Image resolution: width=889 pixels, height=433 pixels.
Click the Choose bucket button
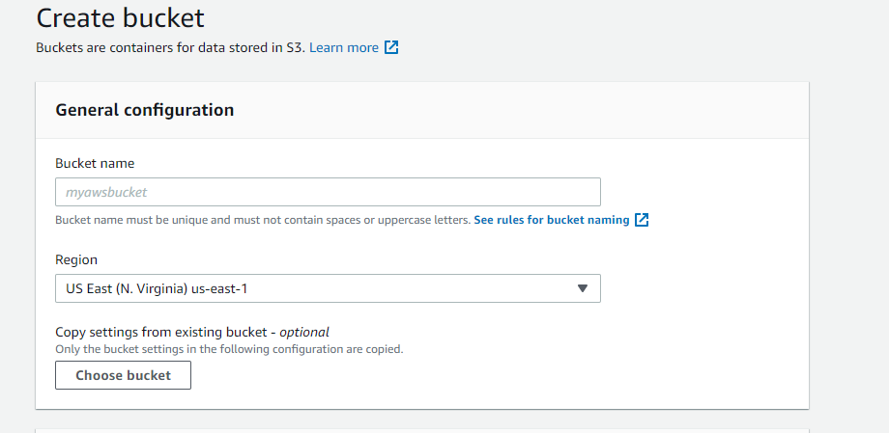click(123, 375)
